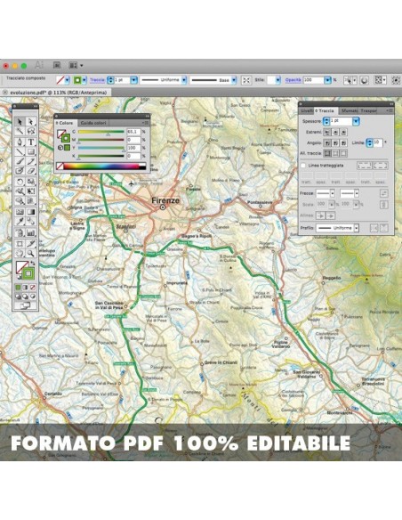Select the evoluzione.pdf document tab
Image resolution: width=402 pixels, height=520 pixels.
pos(55,93)
